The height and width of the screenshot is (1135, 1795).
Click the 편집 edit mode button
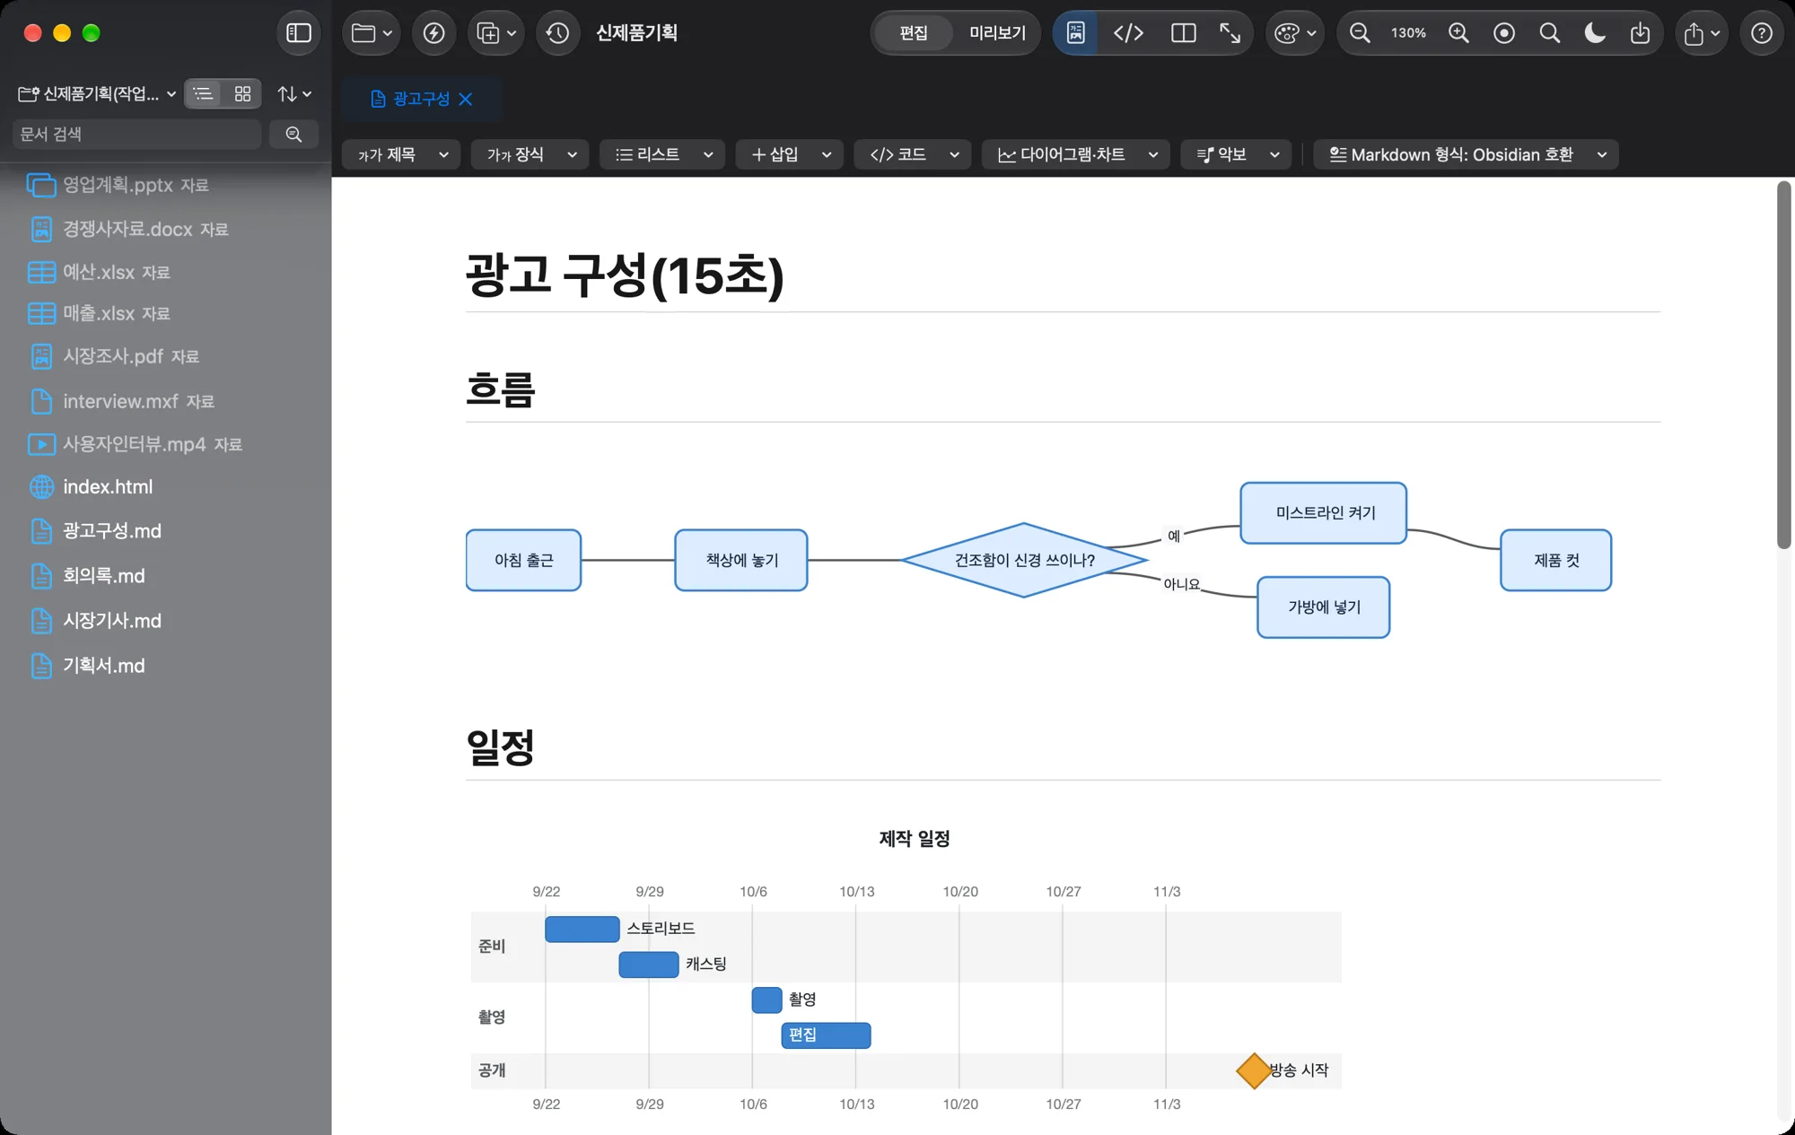pos(913,33)
